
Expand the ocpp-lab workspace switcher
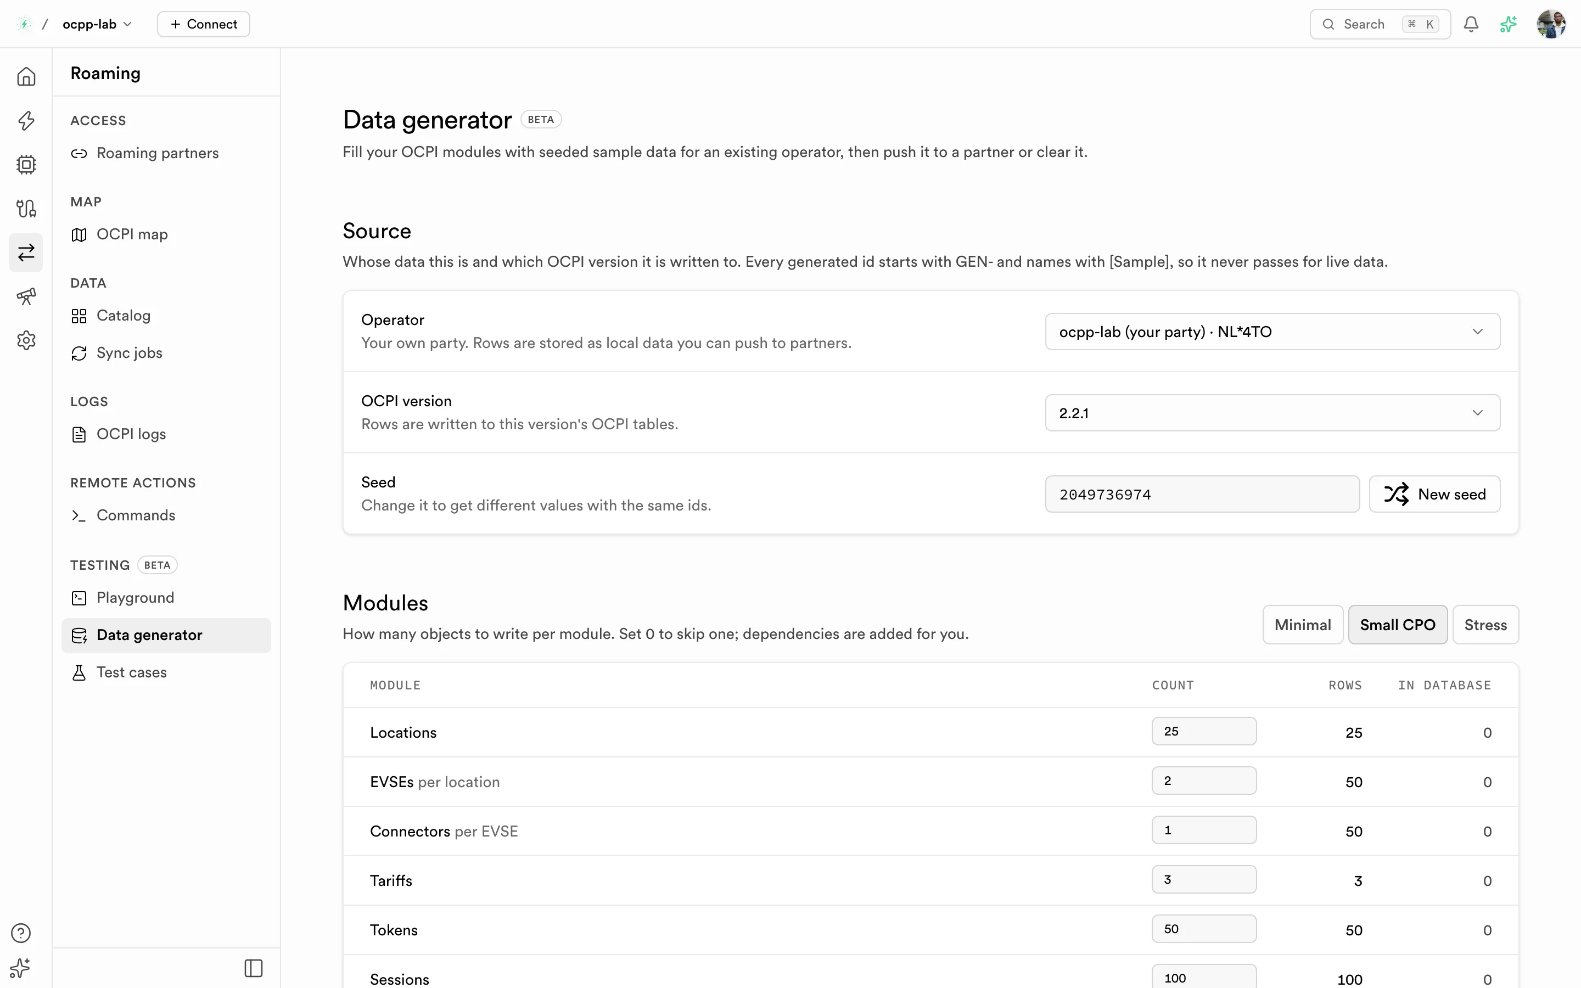pos(97,24)
